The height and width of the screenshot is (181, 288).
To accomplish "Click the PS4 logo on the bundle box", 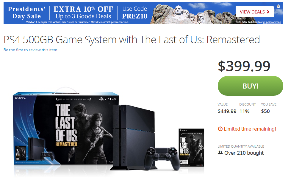I will pos(107,99).
